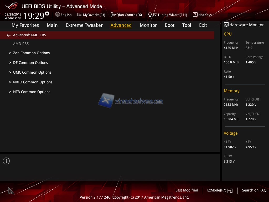Viewport: 269px width, 202px height.
Task: Launch EZ Tuning Wizard(F11)
Action: [x=168, y=15]
